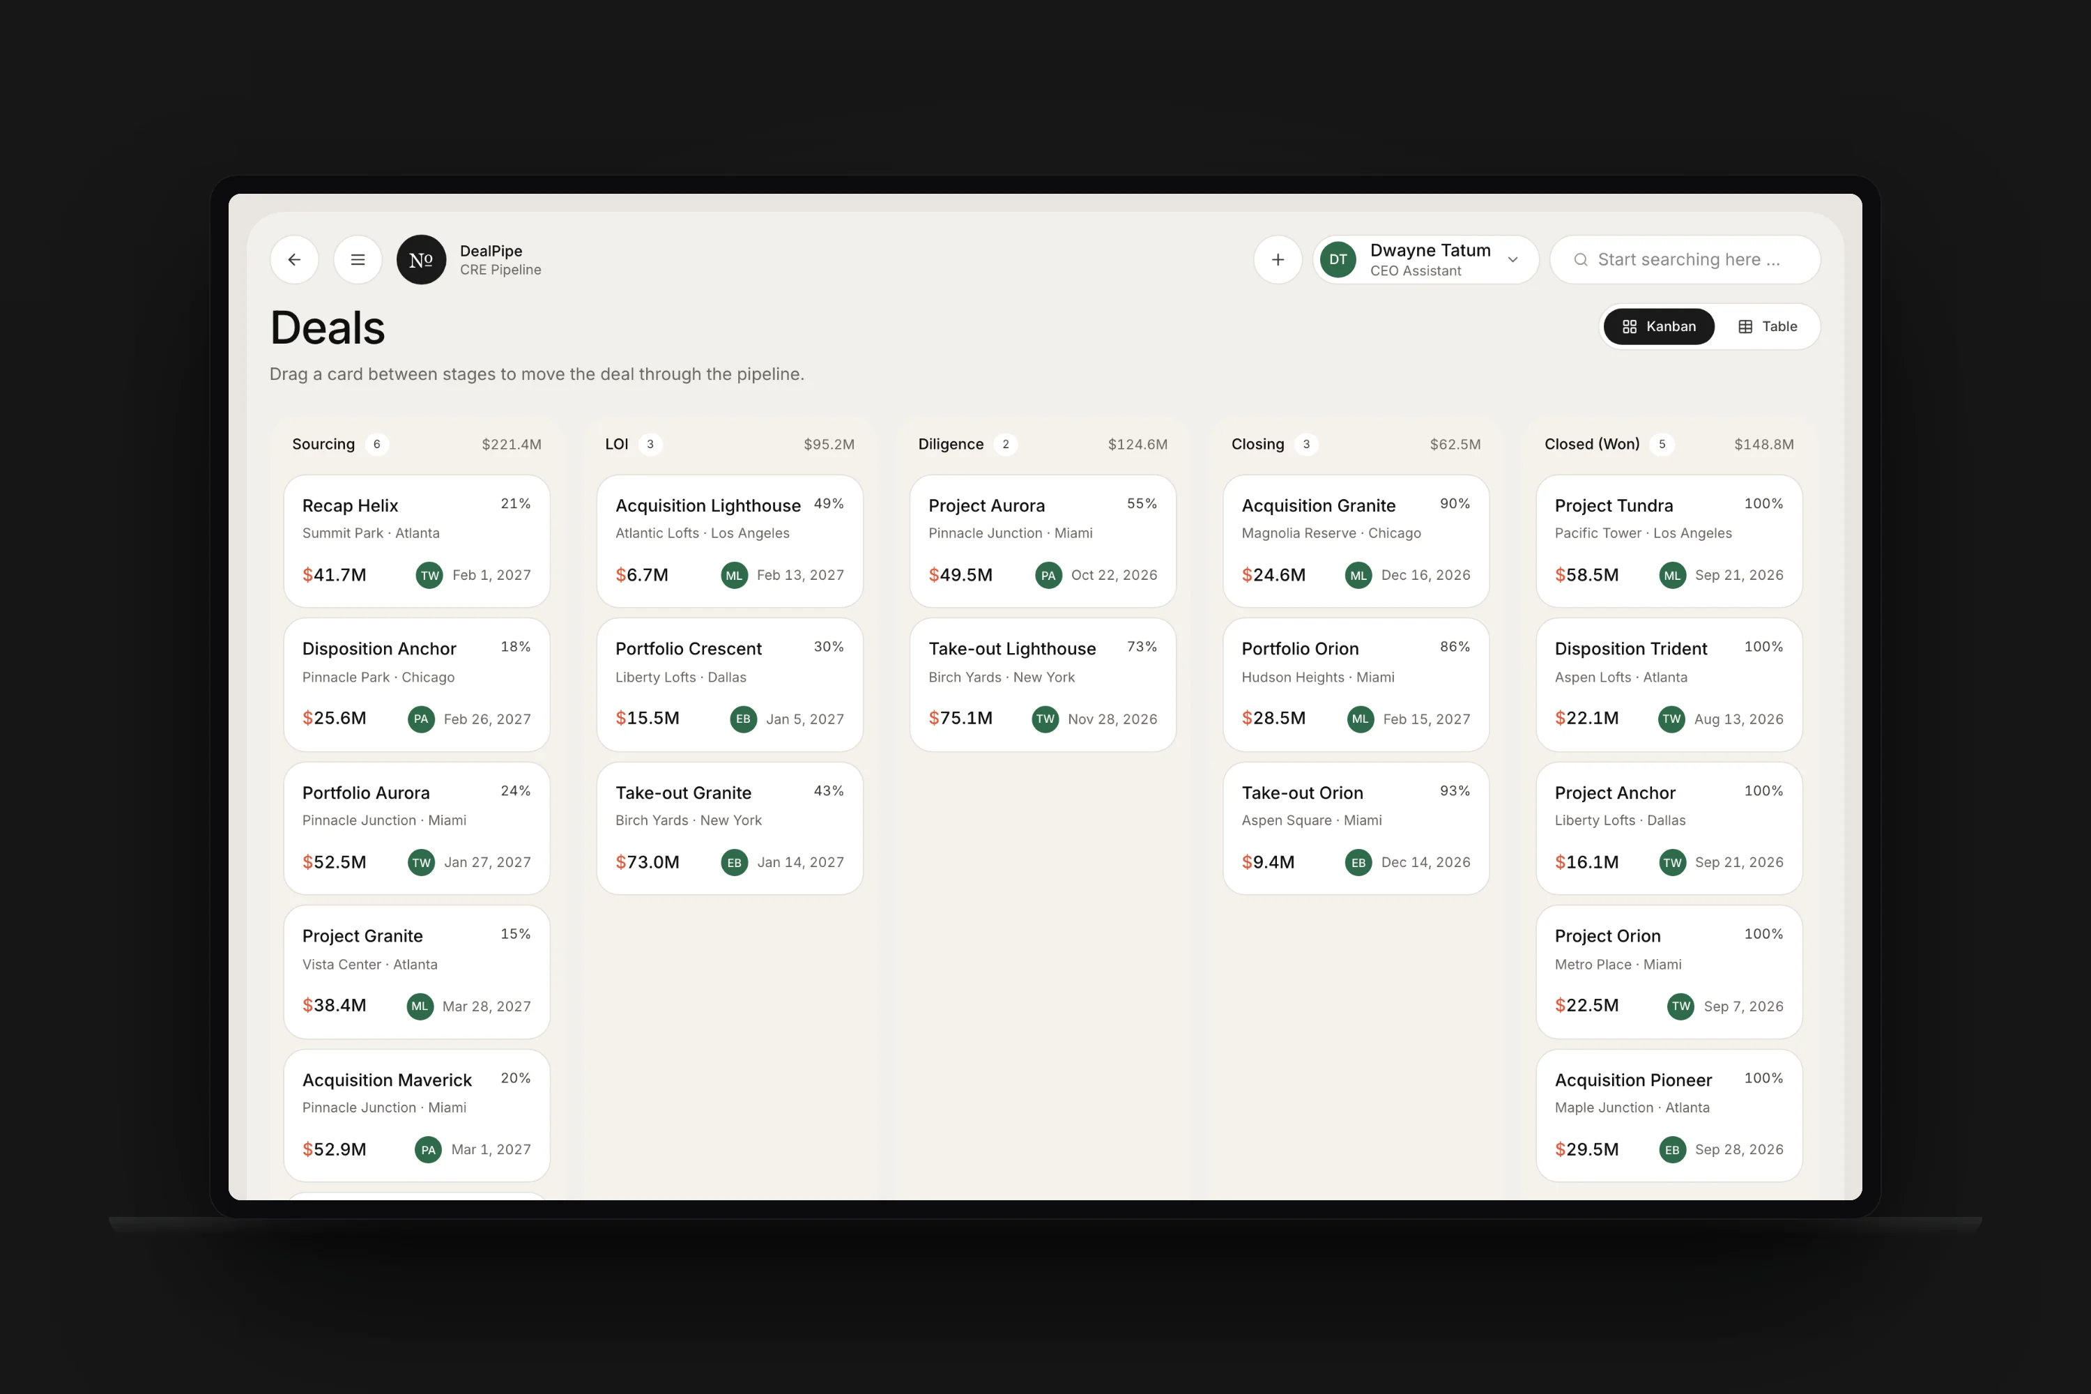This screenshot has width=2091, height=1394.
Task: Click Portfolio Orion date Feb 15, 2027
Action: (x=1426, y=719)
